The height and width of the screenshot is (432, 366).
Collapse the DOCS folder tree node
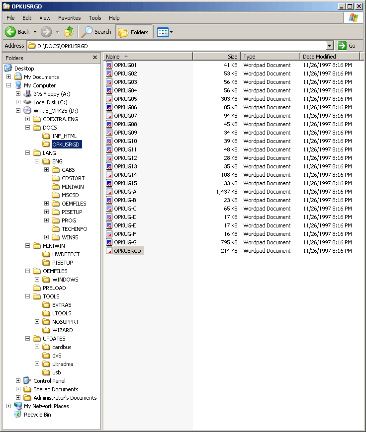[28, 128]
